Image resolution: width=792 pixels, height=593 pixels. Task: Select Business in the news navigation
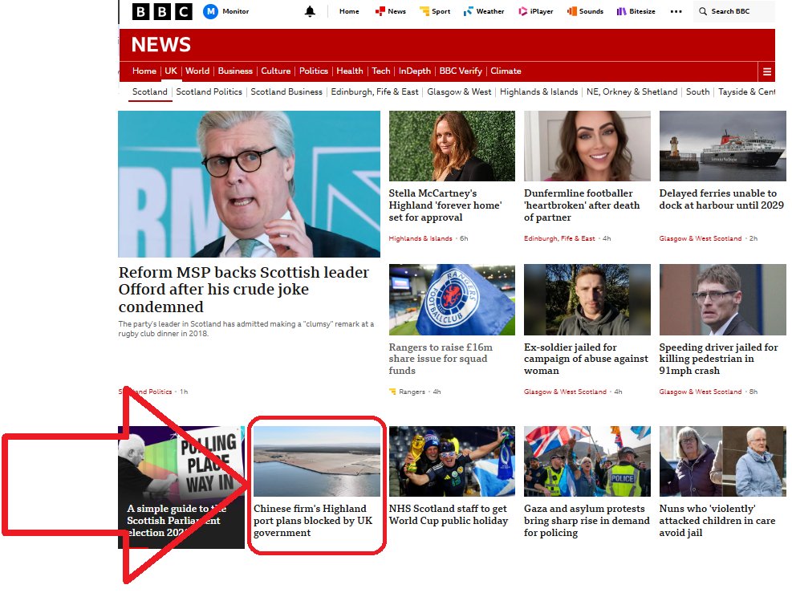pos(235,71)
